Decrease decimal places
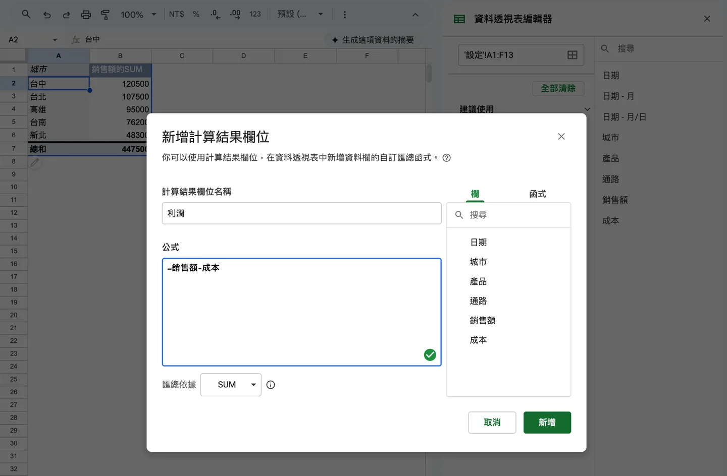This screenshot has width=727, height=476. click(215, 14)
